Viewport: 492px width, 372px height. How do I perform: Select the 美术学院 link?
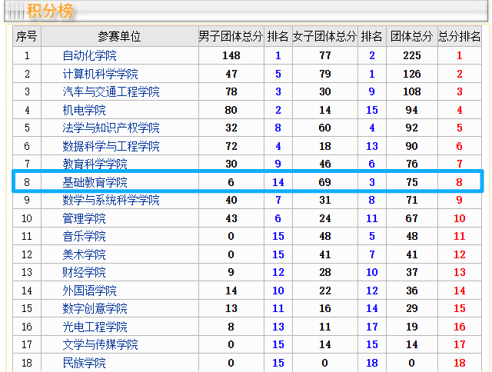[x=84, y=254]
